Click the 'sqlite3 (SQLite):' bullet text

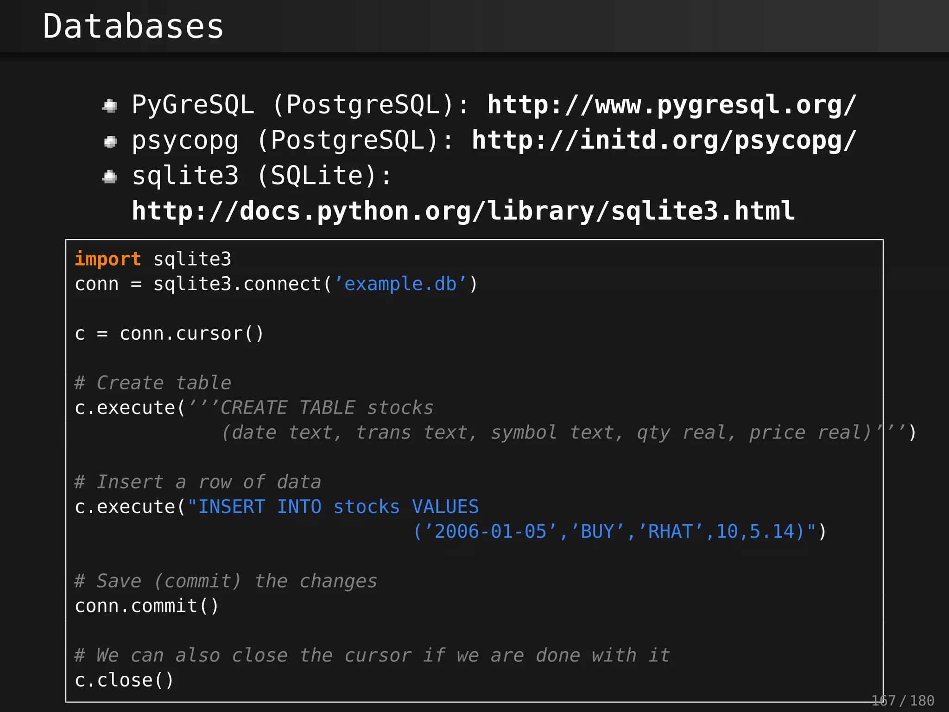262,176
